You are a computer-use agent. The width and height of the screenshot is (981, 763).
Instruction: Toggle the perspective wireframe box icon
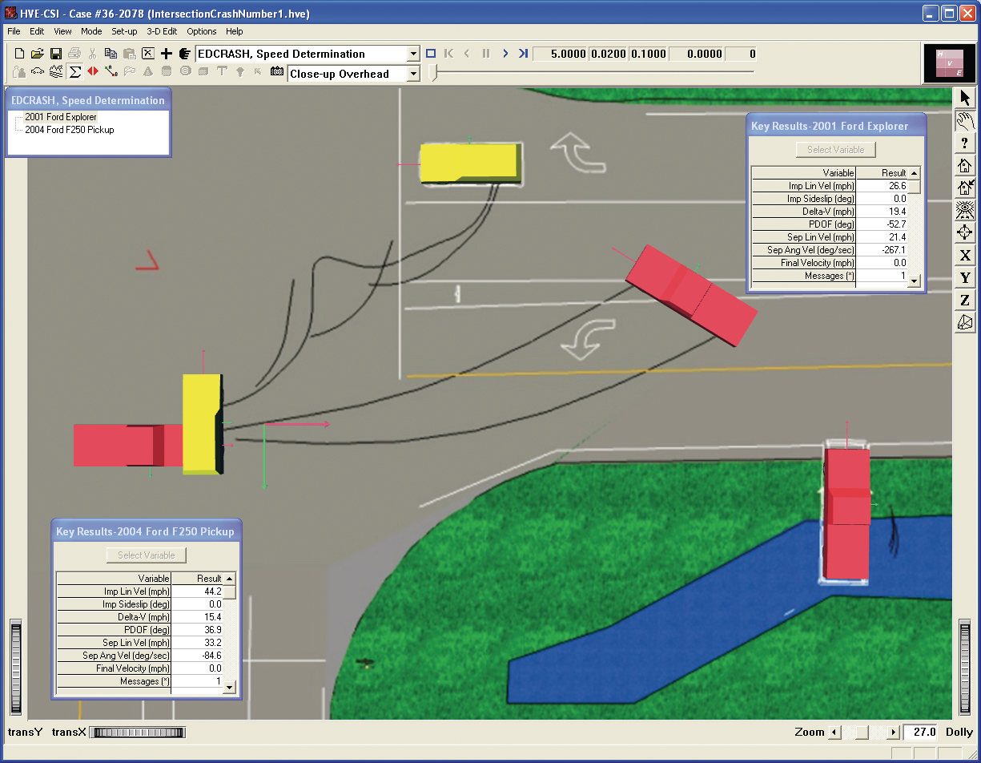coord(965,323)
